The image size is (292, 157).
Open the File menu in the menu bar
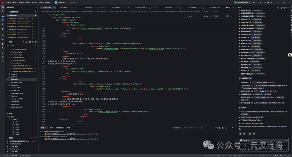click(8, 3)
